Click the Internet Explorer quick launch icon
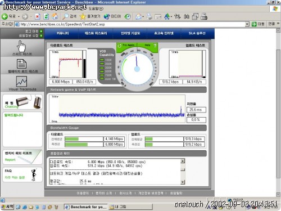 (x=25, y=207)
